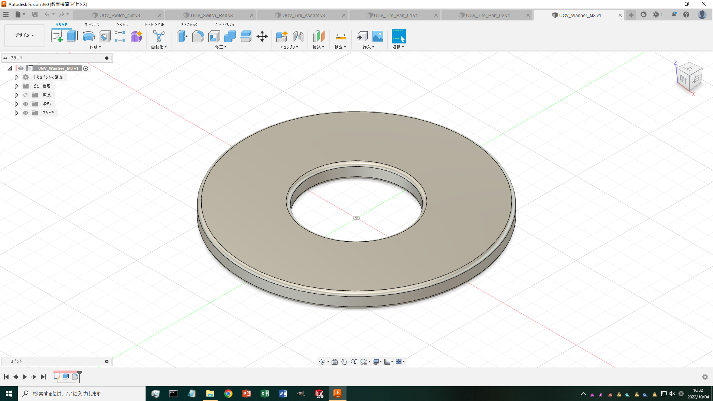Click the Look At tool

point(335,362)
